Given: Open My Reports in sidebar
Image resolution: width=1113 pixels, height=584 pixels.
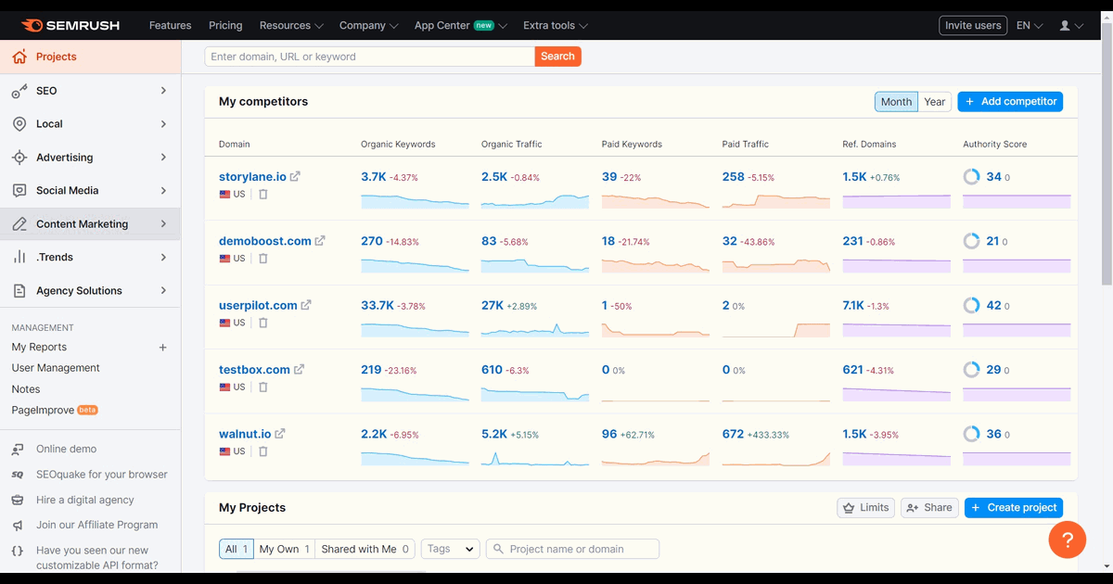Looking at the screenshot, I should 39,347.
